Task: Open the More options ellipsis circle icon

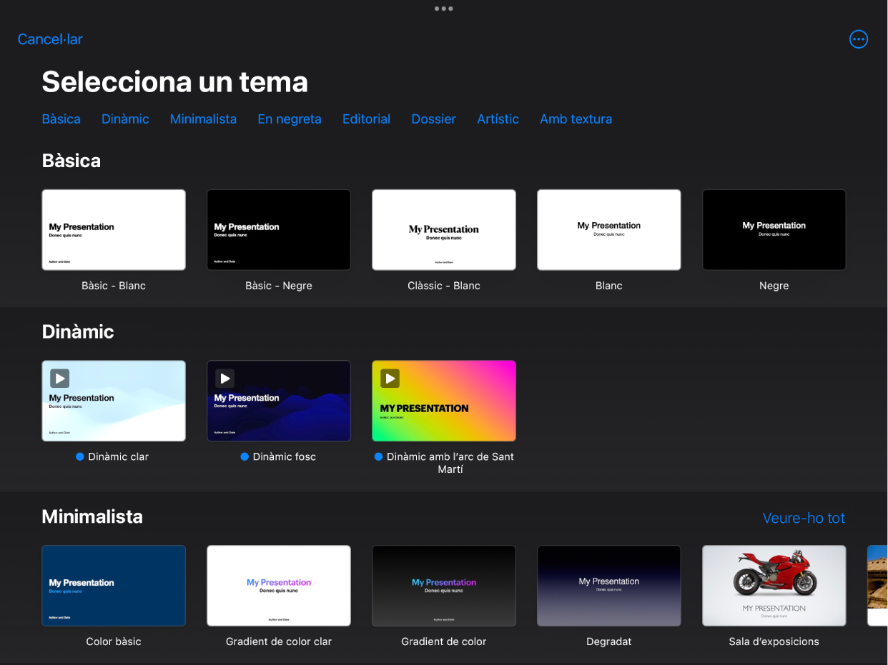Action: click(858, 39)
